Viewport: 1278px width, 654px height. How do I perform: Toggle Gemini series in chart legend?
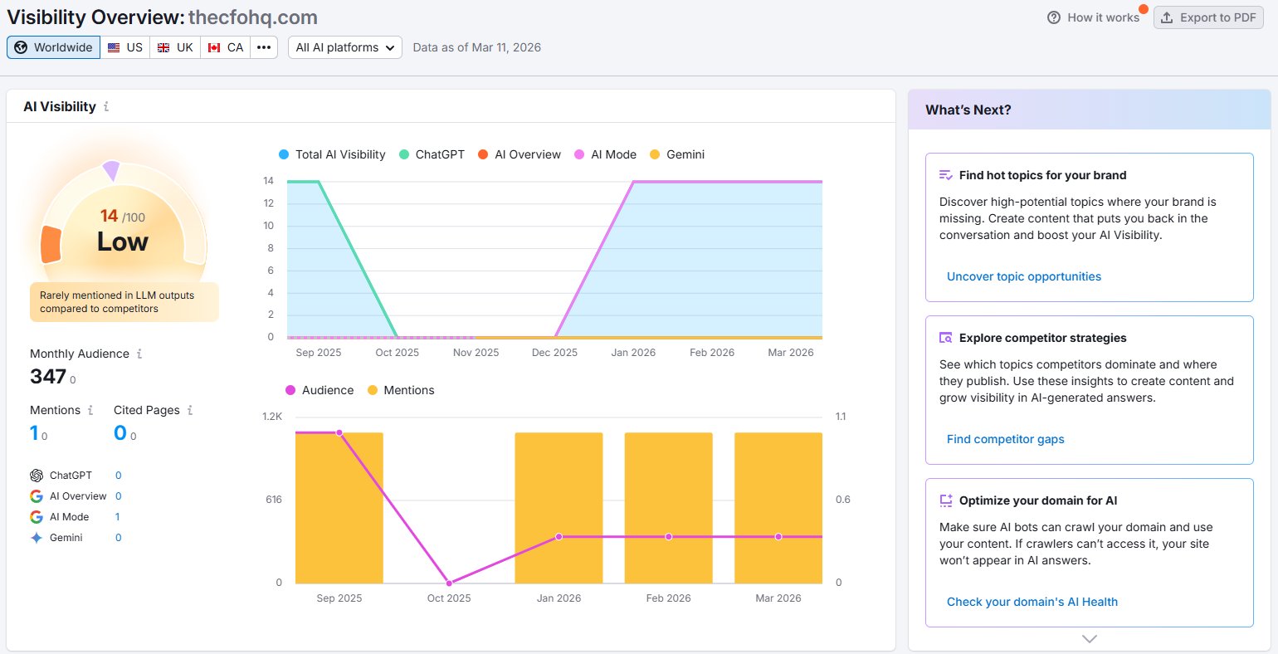point(677,154)
